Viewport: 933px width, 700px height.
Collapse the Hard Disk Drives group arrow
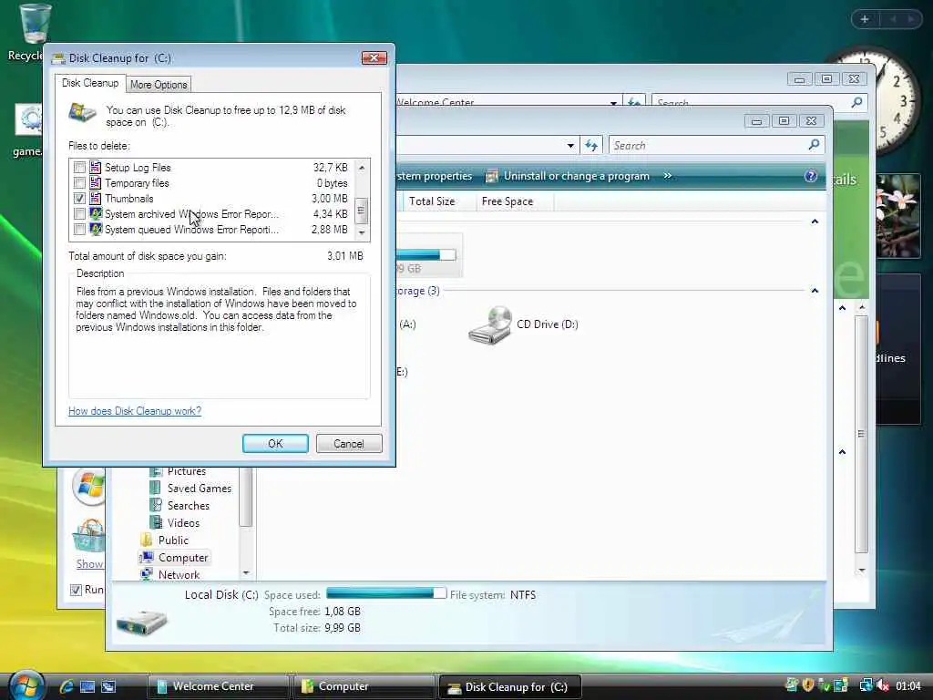click(x=815, y=221)
